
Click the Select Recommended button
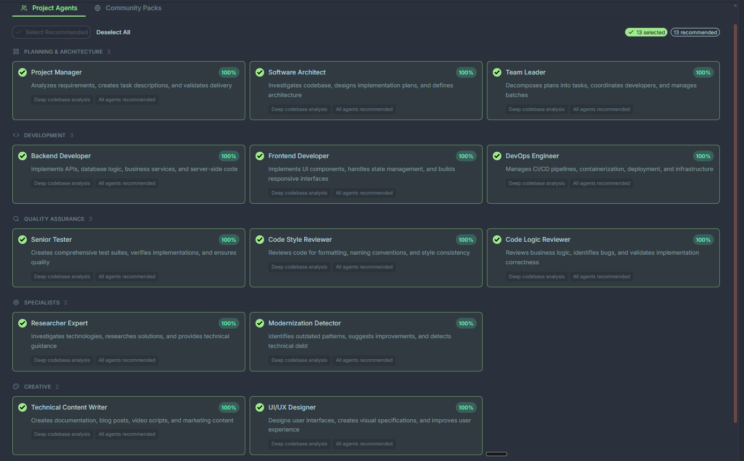(51, 32)
